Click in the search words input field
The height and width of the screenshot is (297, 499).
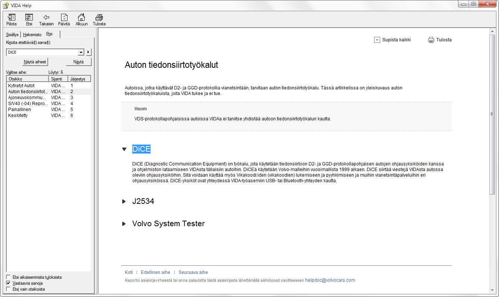[x=42, y=52]
